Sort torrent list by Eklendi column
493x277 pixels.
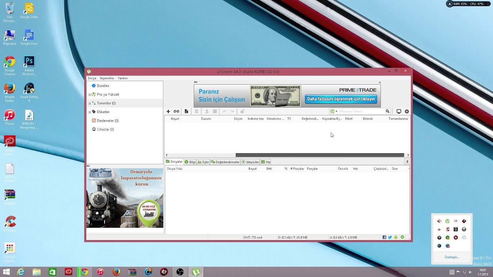[x=368, y=119]
